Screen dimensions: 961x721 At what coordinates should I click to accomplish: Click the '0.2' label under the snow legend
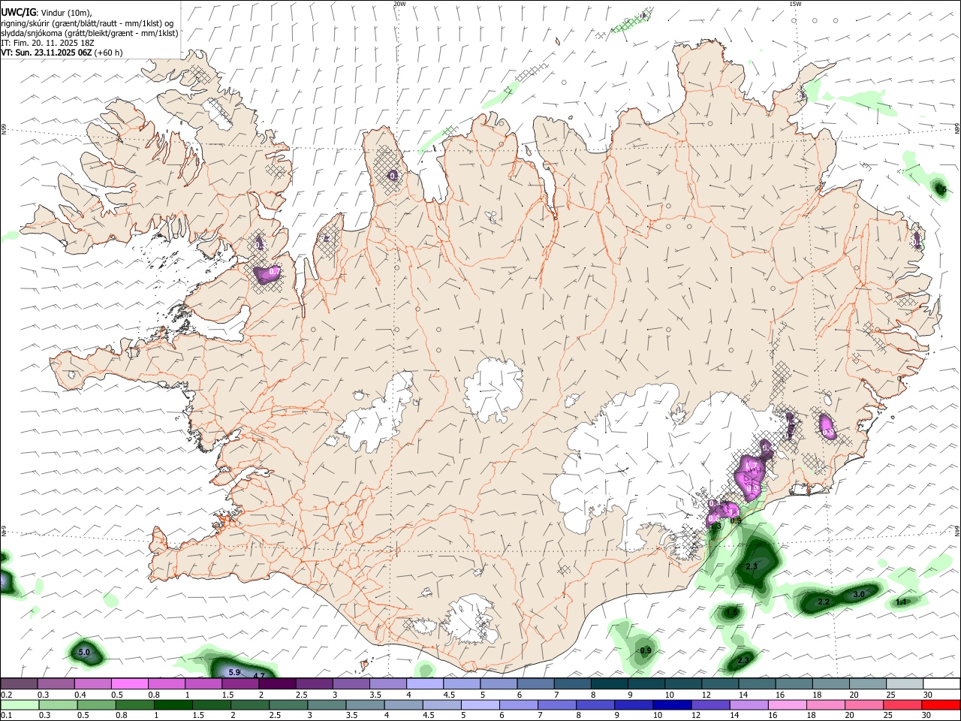pos(6,695)
